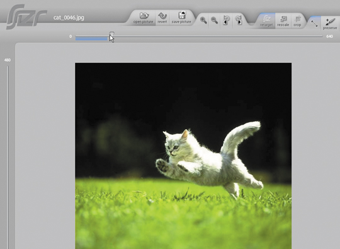Rotate the picture clockwise
Screen dimensions: 340x249
coord(238,20)
